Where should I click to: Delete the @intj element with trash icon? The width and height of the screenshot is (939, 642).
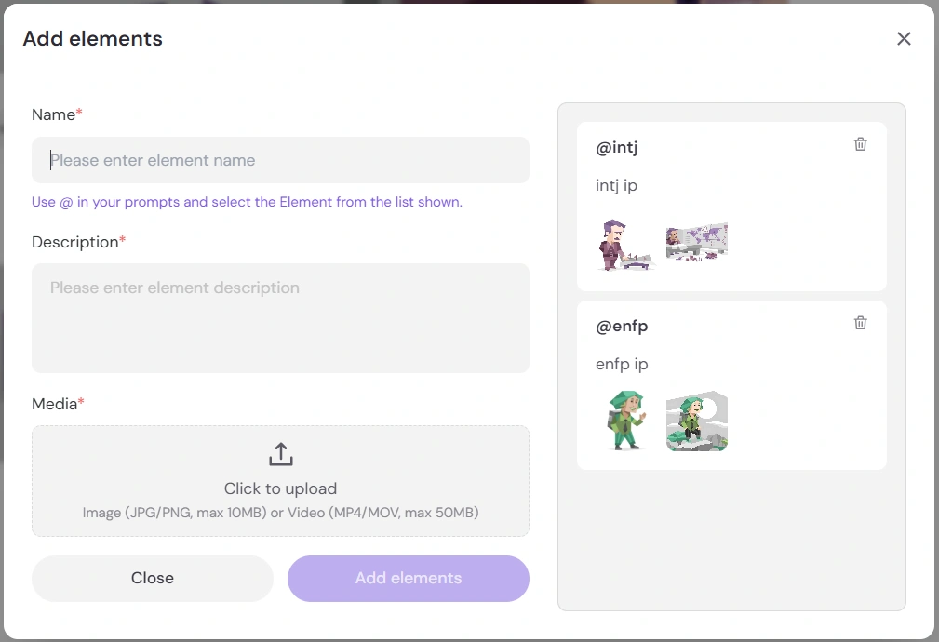(861, 144)
